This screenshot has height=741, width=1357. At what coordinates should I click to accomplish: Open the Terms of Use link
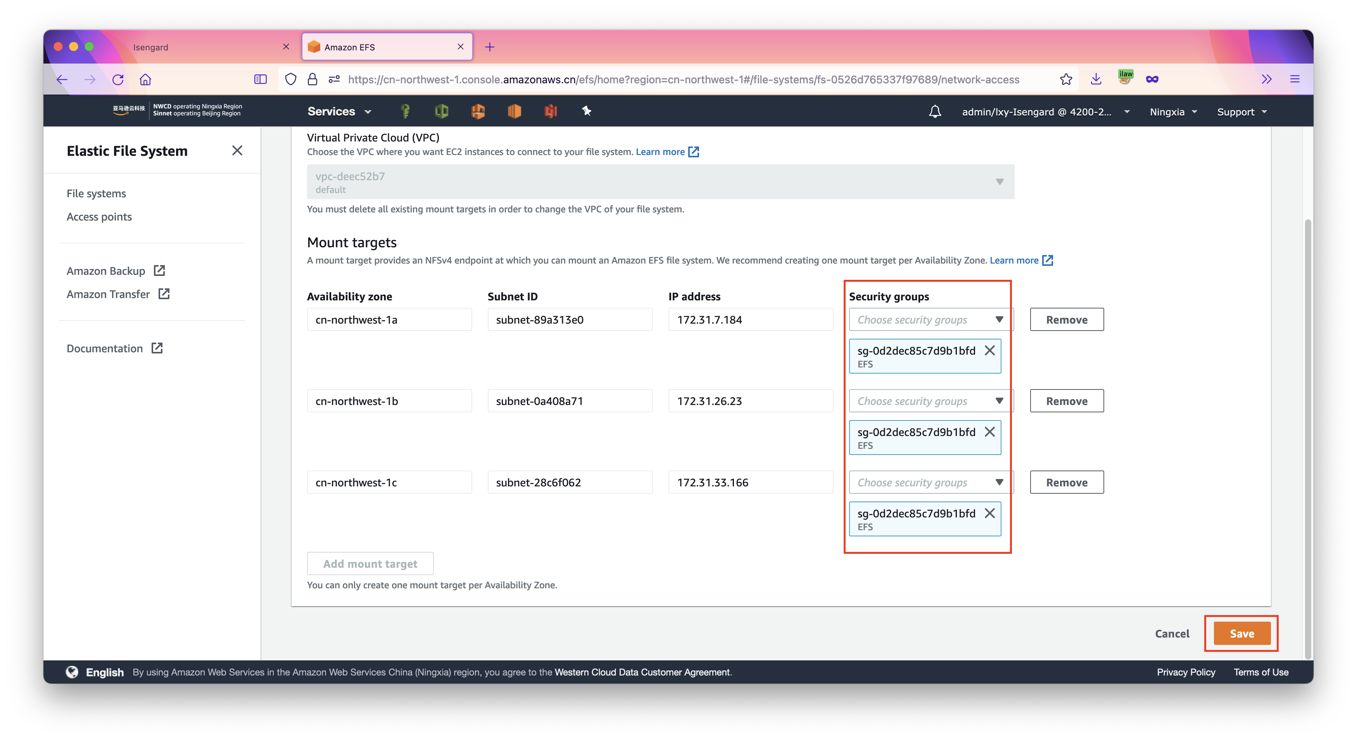point(1261,672)
